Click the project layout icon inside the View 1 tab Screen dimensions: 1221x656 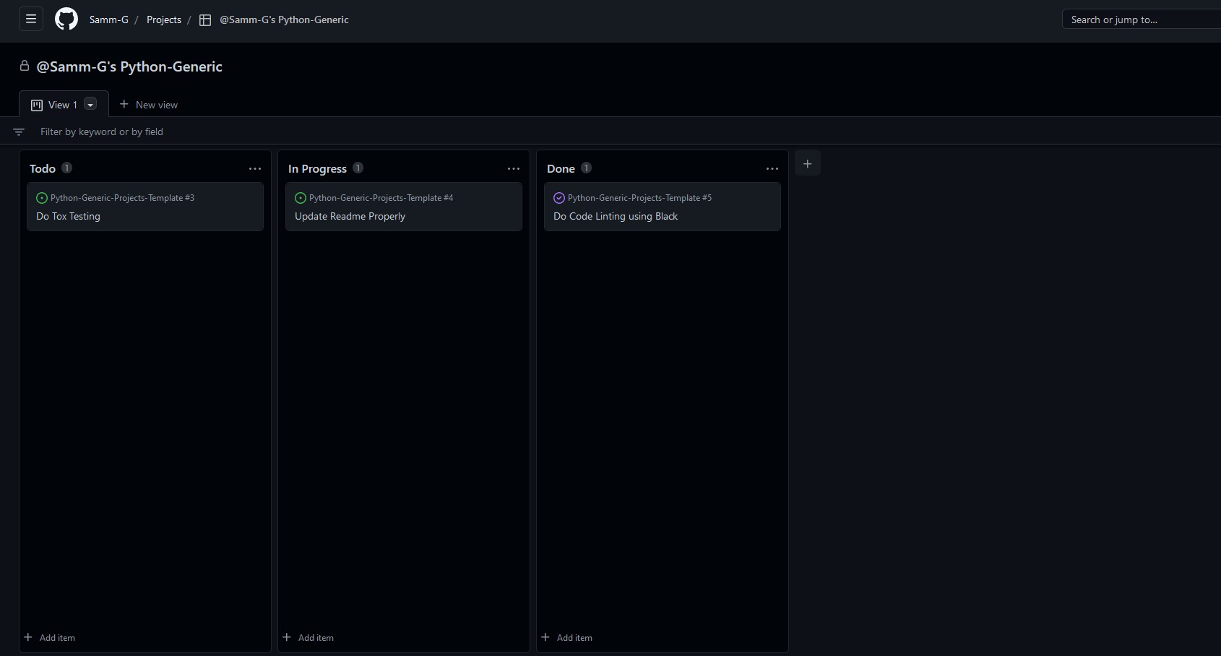(x=36, y=105)
